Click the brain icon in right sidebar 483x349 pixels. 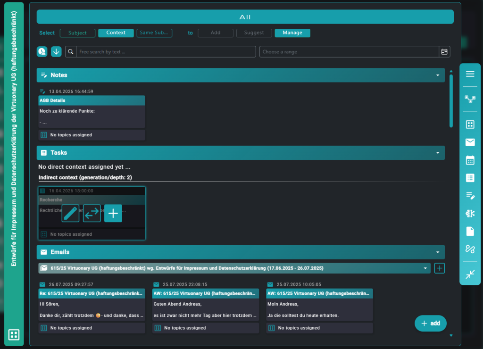470,214
